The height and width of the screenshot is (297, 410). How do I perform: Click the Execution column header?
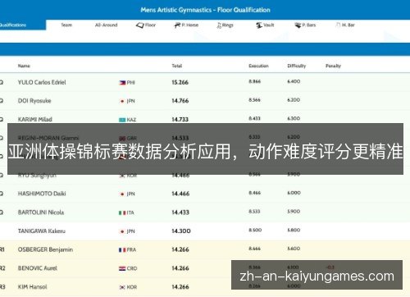[258, 66]
